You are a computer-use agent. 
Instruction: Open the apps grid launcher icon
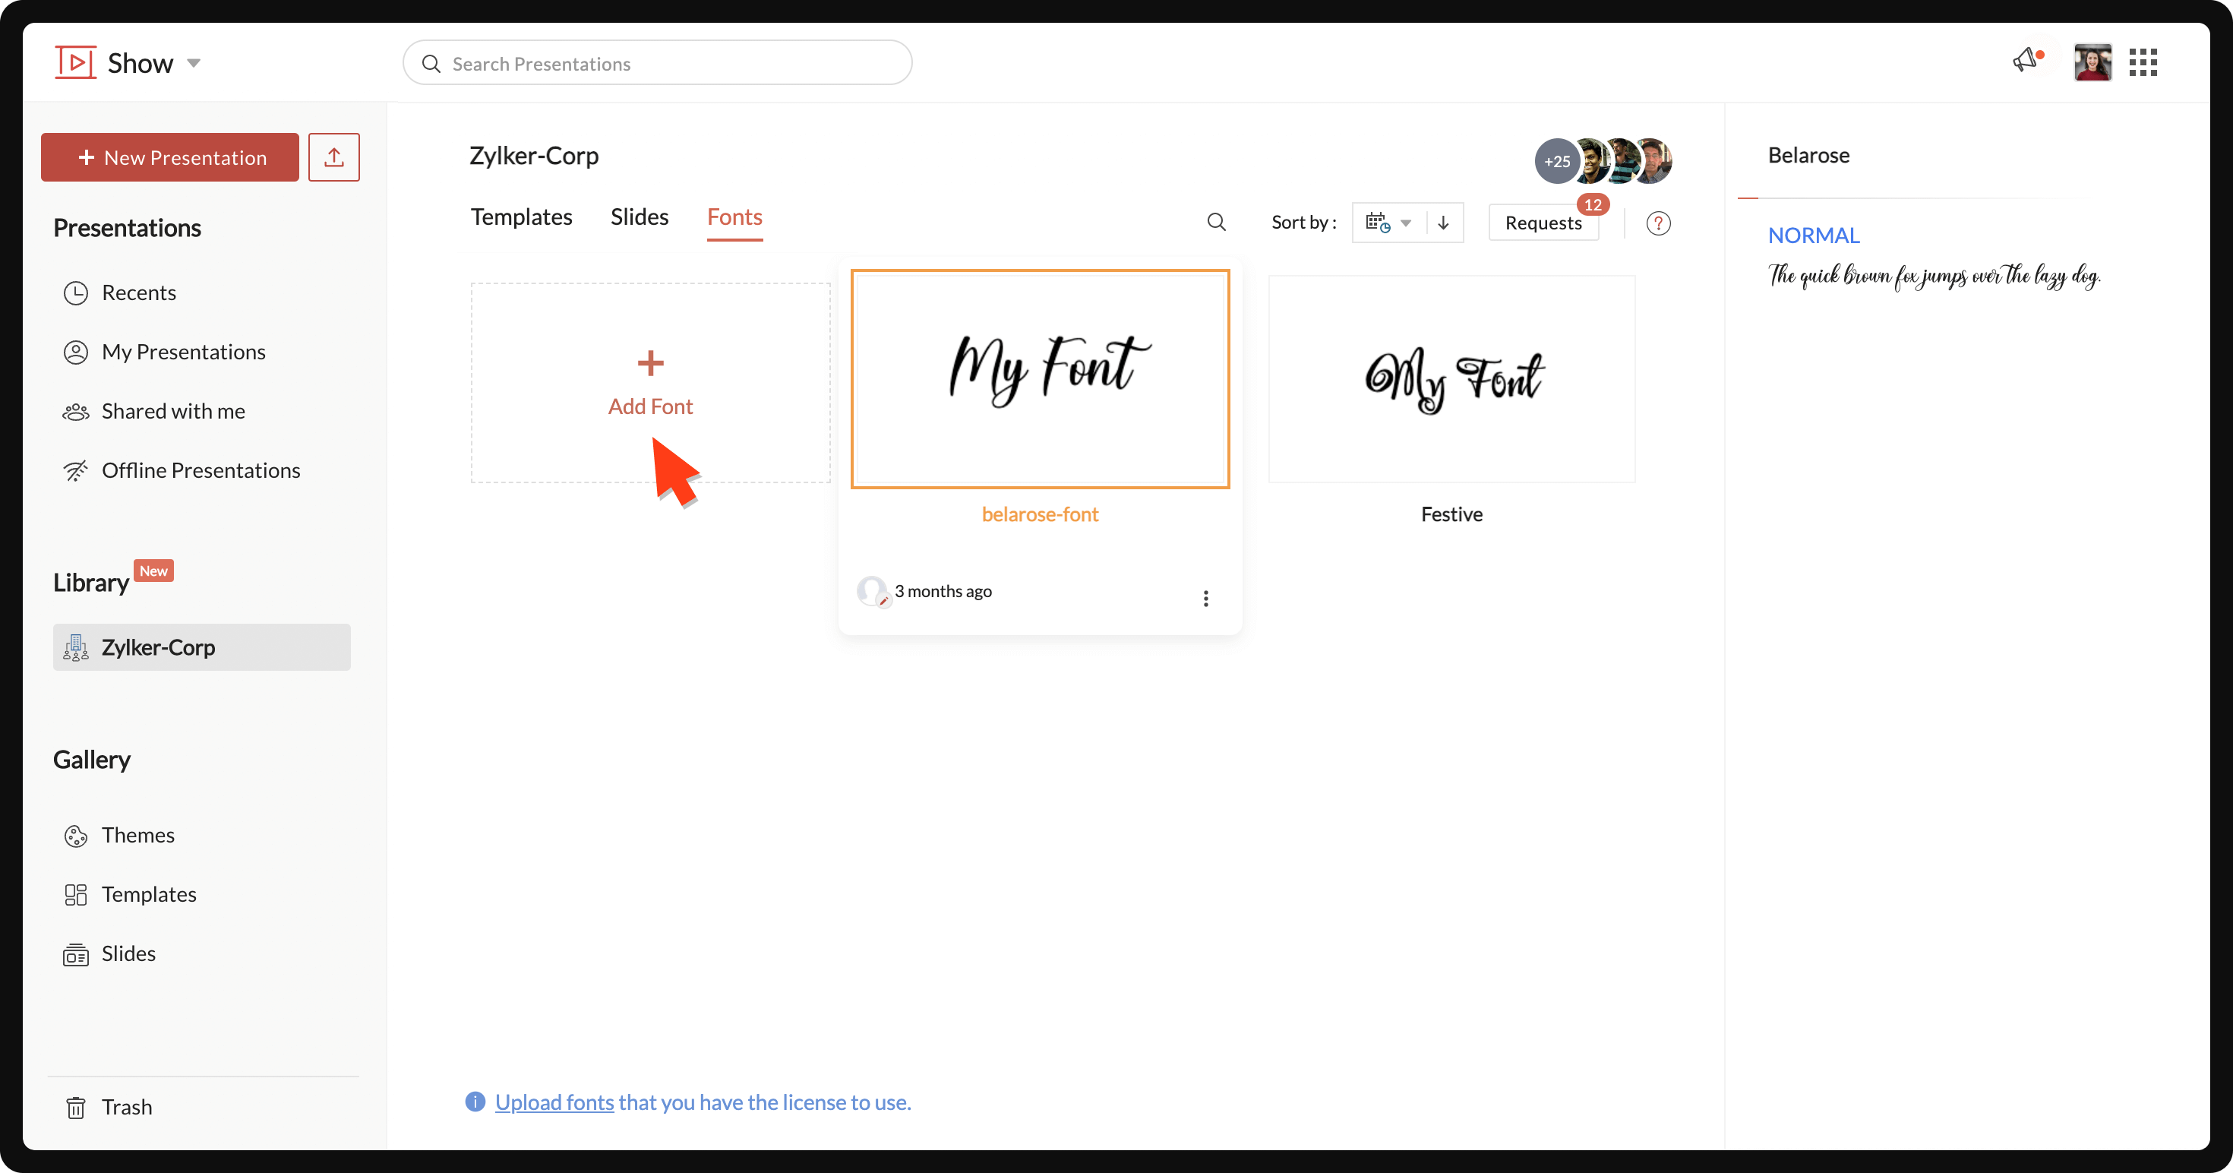pos(2143,62)
